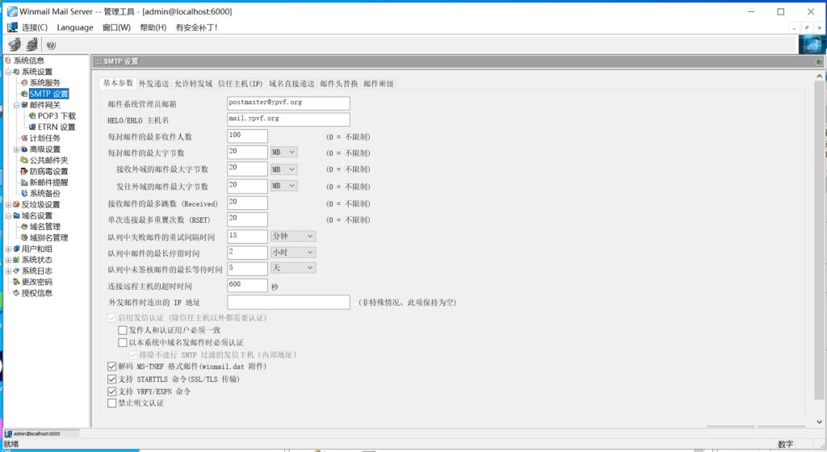Collapse the 邮件网关 tree node
Viewport: 827px width, 452px height.
(16, 105)
